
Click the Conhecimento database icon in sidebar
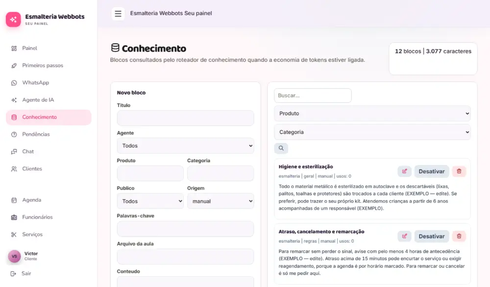click(14, 117)
